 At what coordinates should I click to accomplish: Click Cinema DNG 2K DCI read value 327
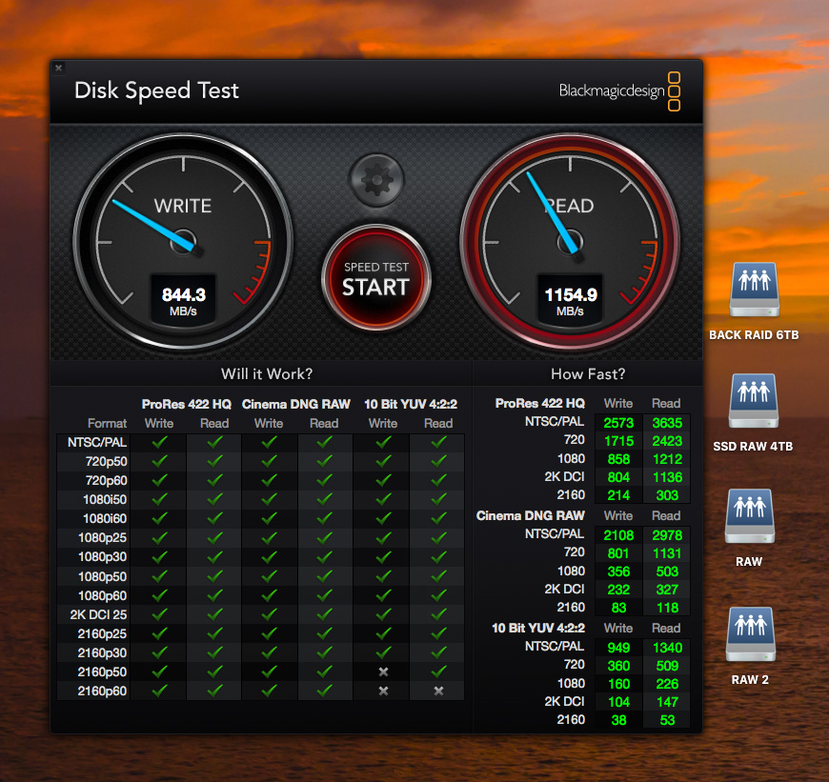click(x=667, y=590)
